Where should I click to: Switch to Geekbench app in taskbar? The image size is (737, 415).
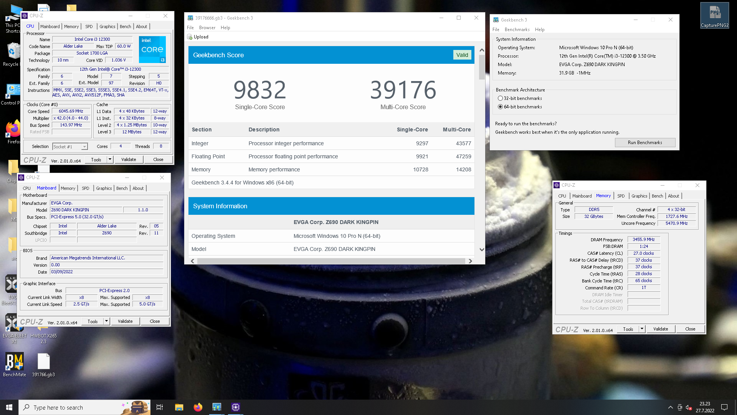coord(216,407)
